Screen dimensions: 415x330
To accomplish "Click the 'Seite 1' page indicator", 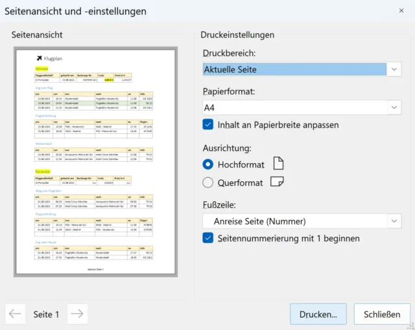I will pyautogui.click(x=46, y=314).
